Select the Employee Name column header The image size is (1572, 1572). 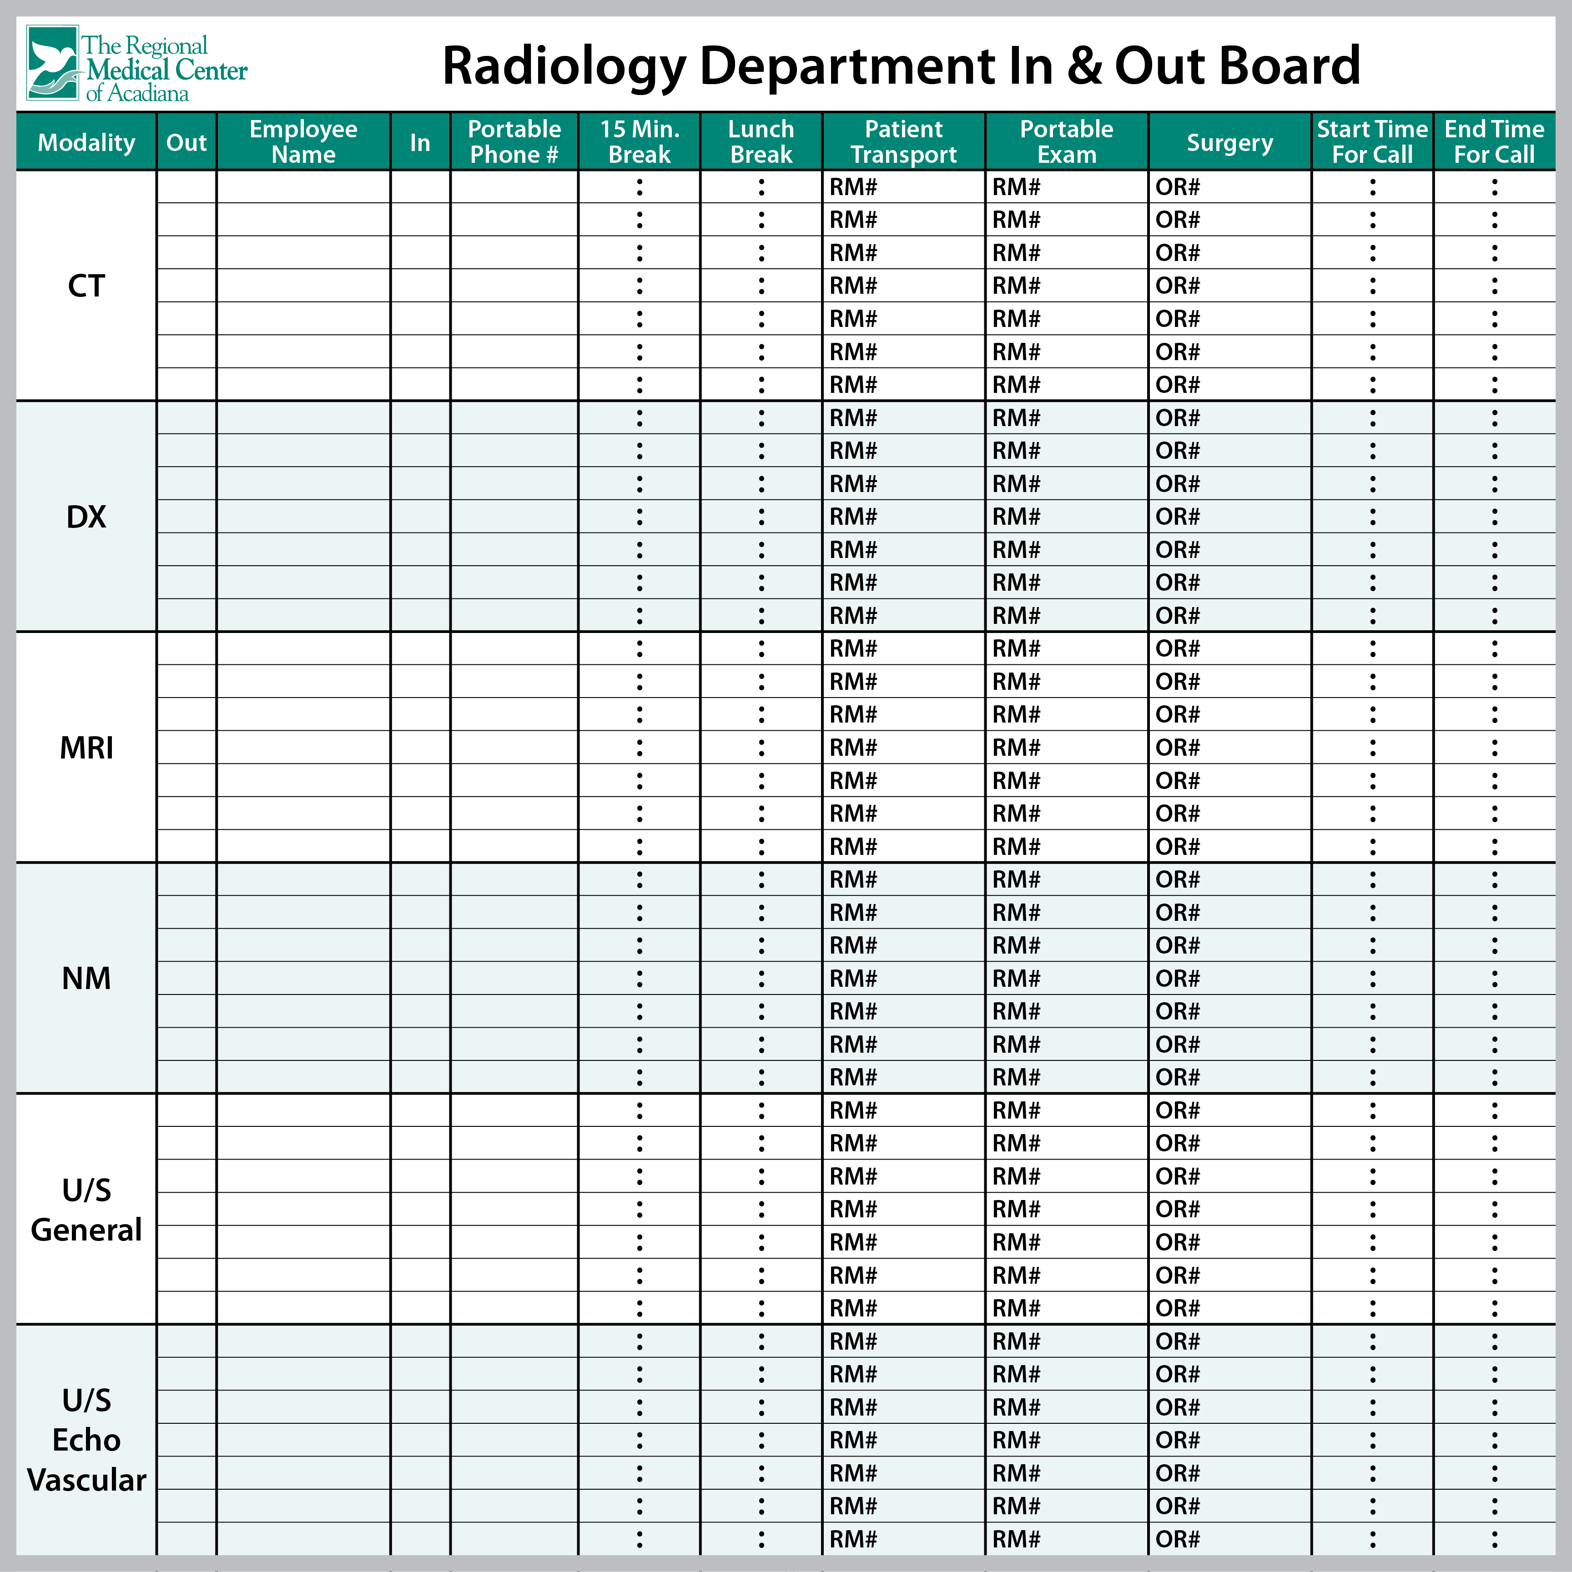(x=304, y=142)
